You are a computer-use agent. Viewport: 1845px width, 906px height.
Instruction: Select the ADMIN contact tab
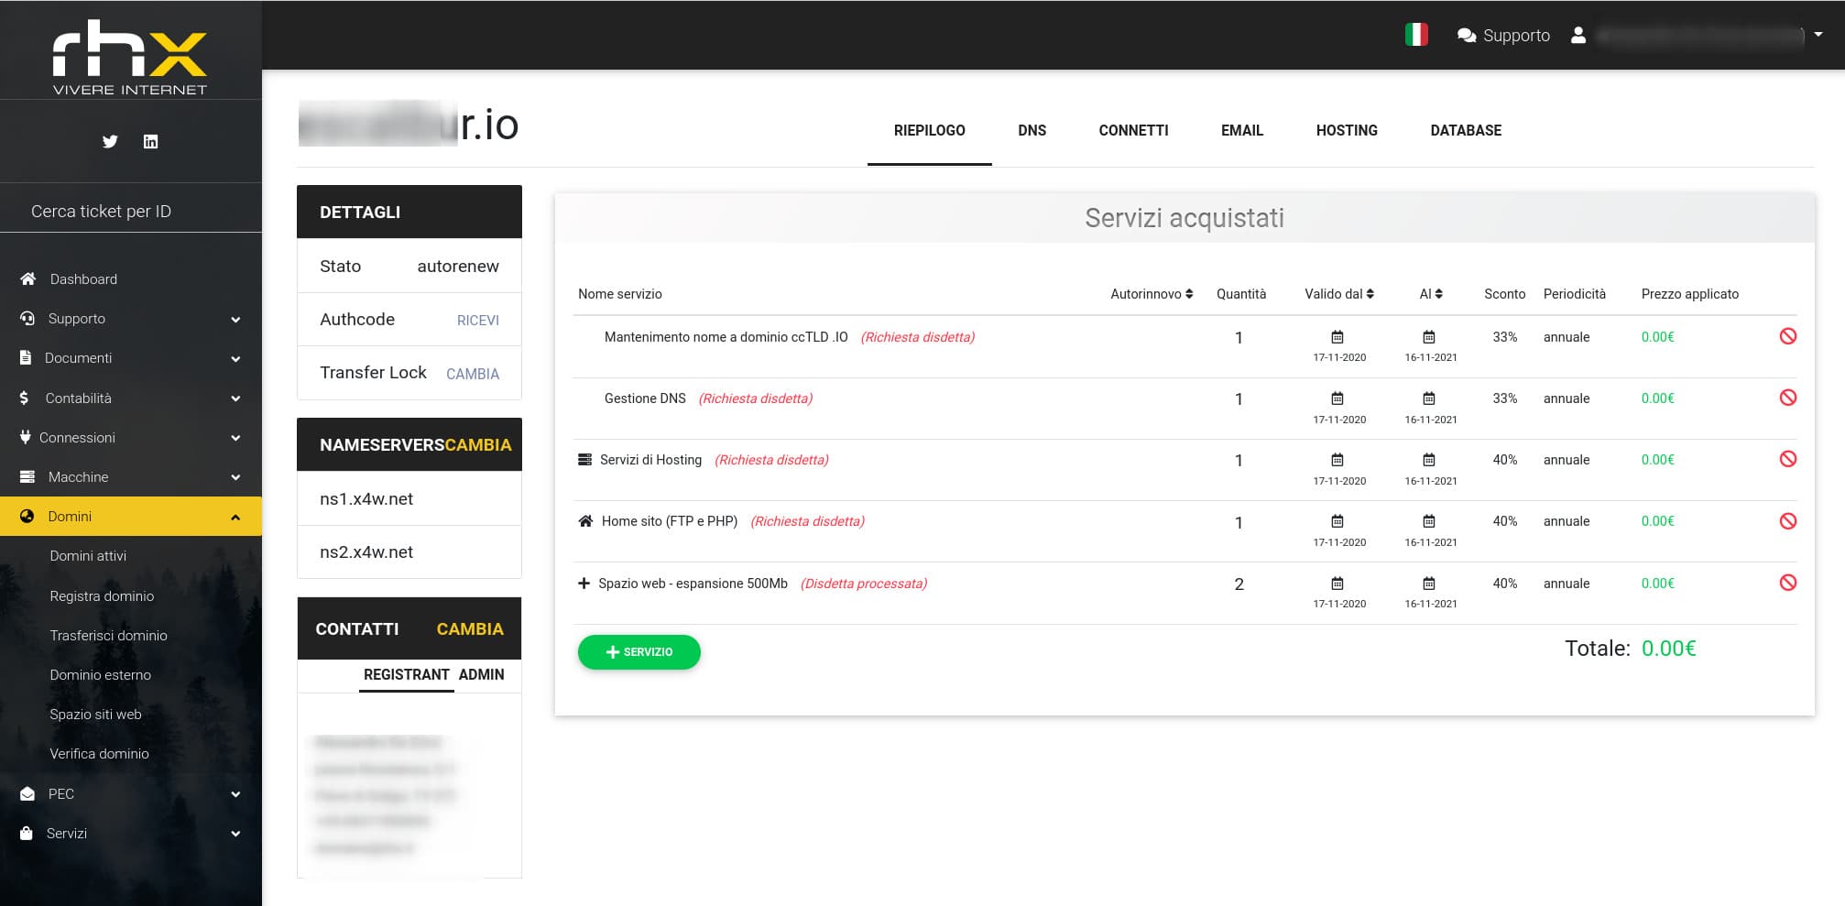click(x=481, y=674)
